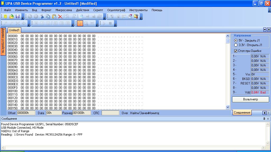
Task: Click the Redo toolbar icon
Action: 36,16
